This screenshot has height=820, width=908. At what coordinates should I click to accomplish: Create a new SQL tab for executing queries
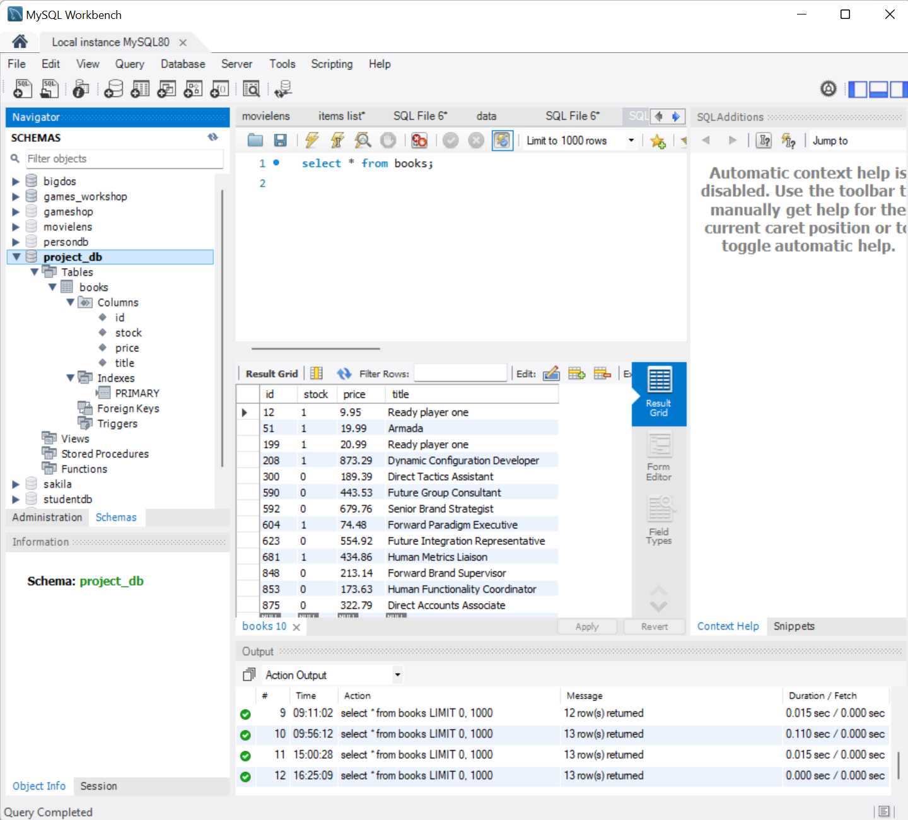[22, 88]
